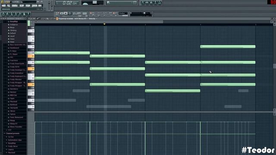Select Fruity Granulizer in browser list
The image size is (276, 155).
click(16, 73)
